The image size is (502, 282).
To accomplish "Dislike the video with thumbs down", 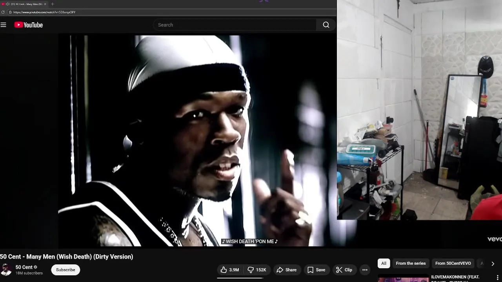I will pos(257,270).
